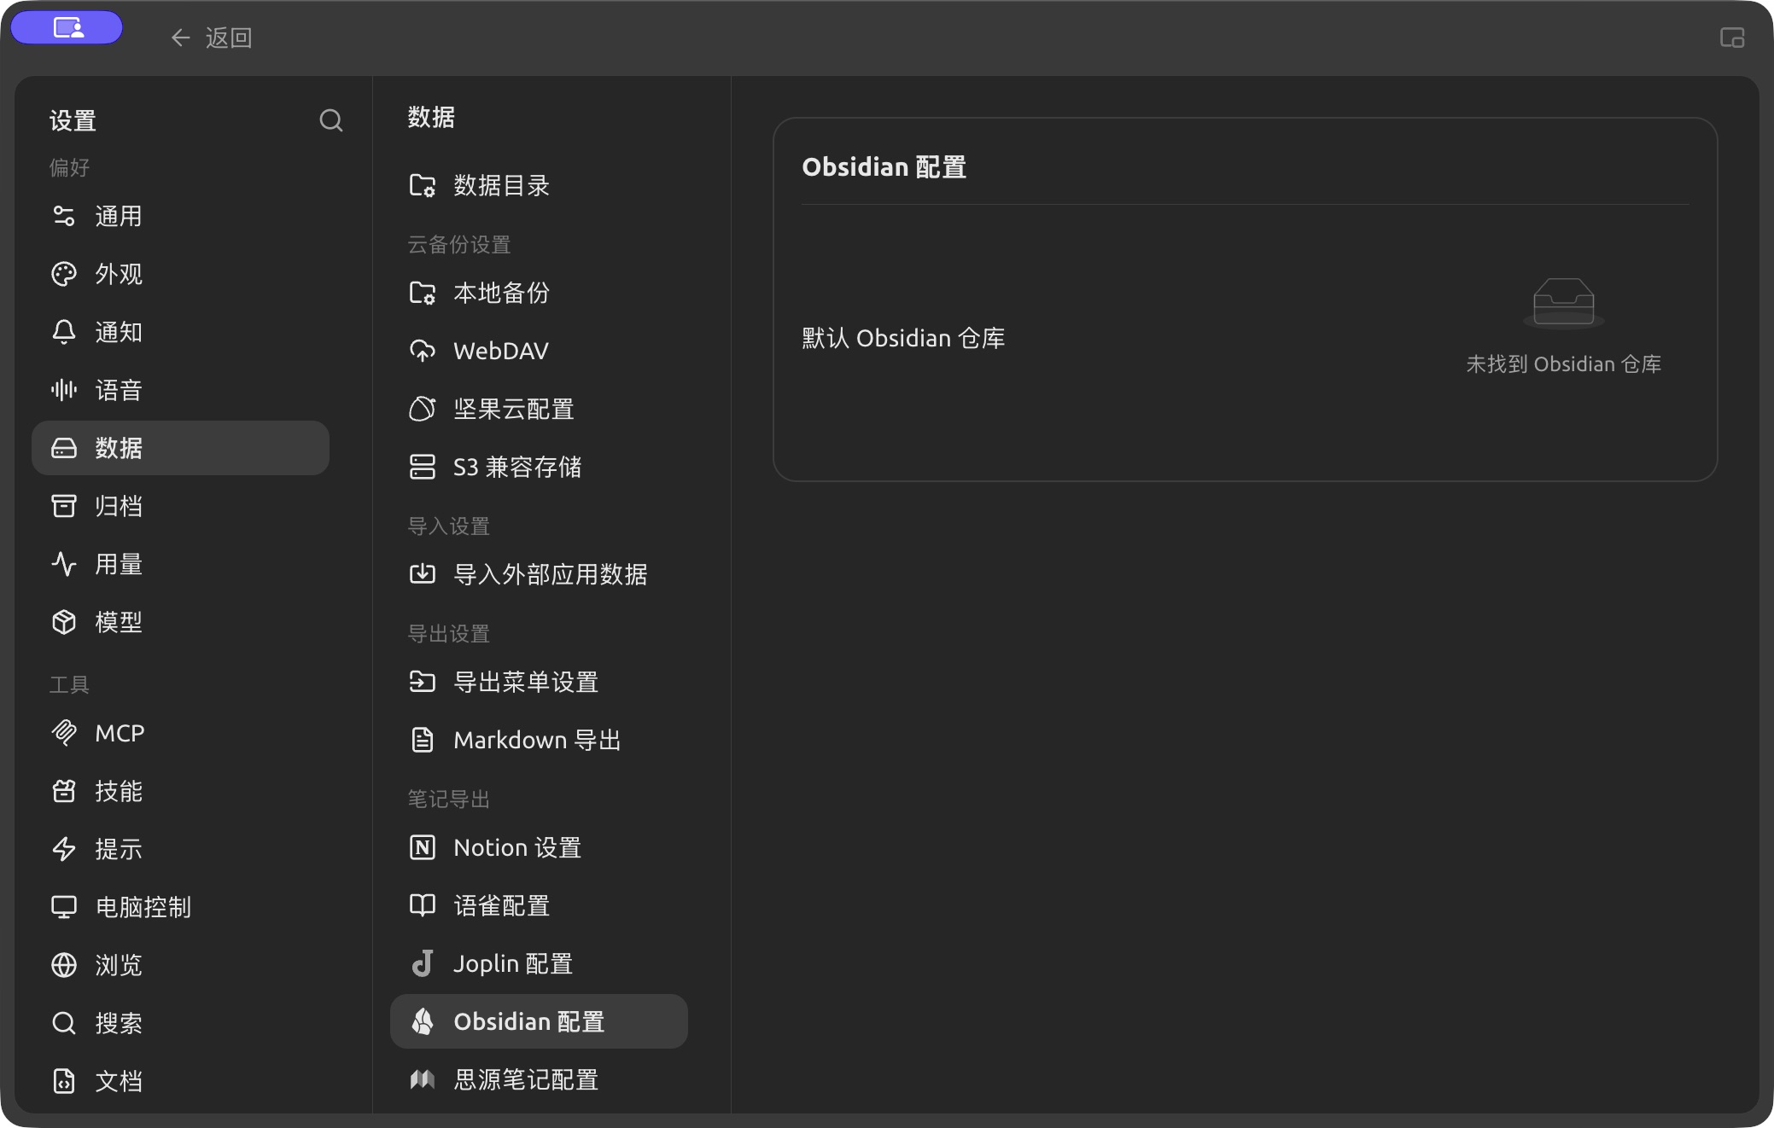Click the 数据 drive icon in sidebar
The height and width of the screenshot is (1128, 1774).
click(x=64, y=448)
